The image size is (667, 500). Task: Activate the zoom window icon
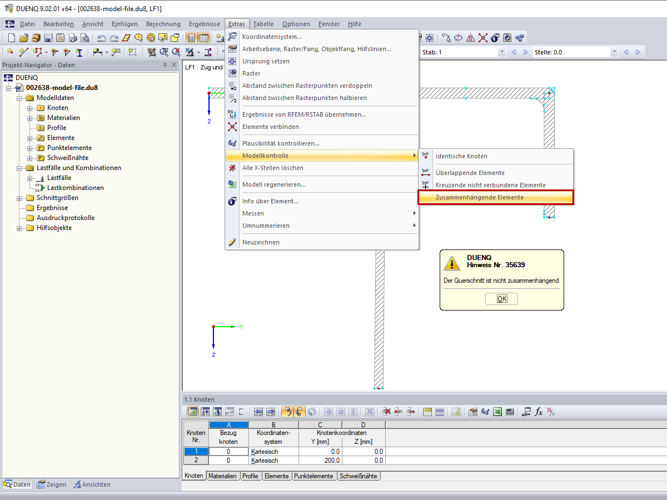pyautogui.click(x=165, y=52)
